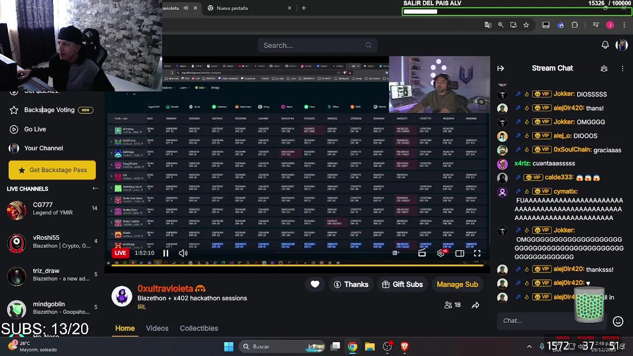Open CG777 live channel
Screen dimensions: 633x356
(52, 209)
